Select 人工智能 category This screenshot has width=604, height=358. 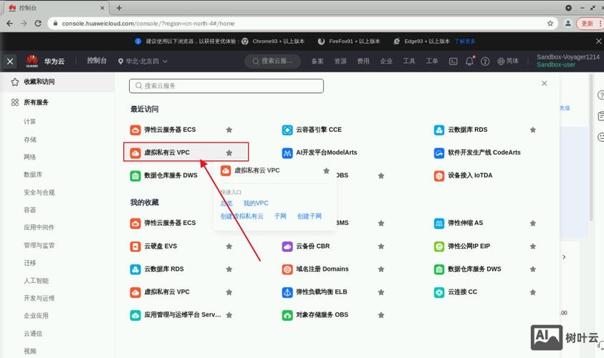tap(37, 280)
